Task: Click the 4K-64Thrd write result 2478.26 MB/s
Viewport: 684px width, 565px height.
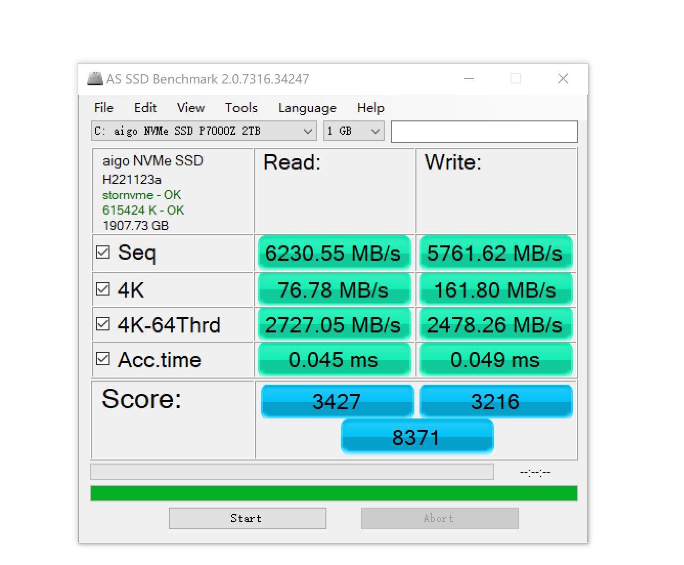Action: pyautogui.click(x=495, y=325)
